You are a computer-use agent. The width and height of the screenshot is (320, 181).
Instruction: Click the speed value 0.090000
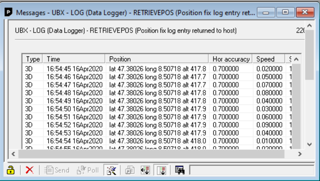[269, 125]
